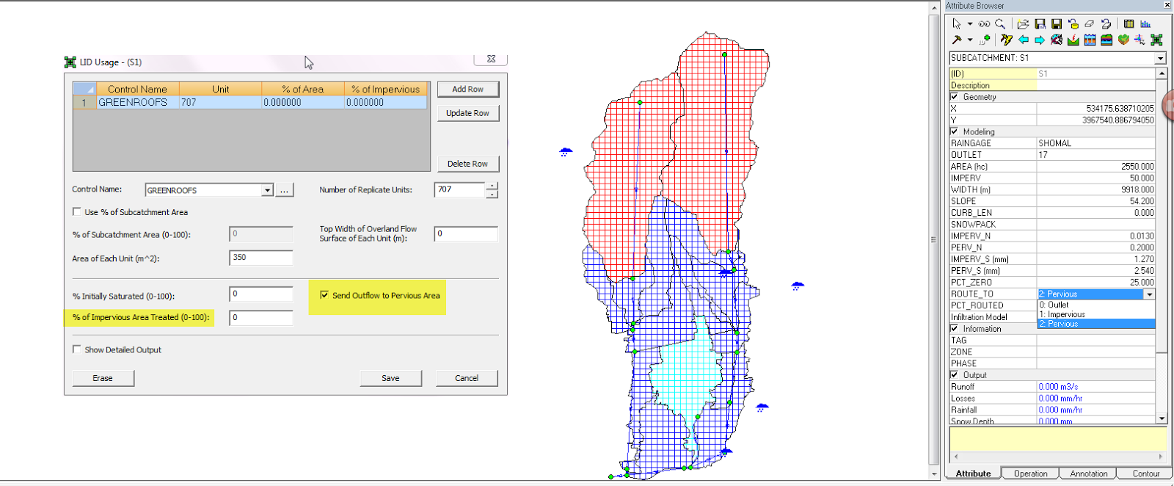
Task: Switch to the Attribute tab
Action: point(973,474)
